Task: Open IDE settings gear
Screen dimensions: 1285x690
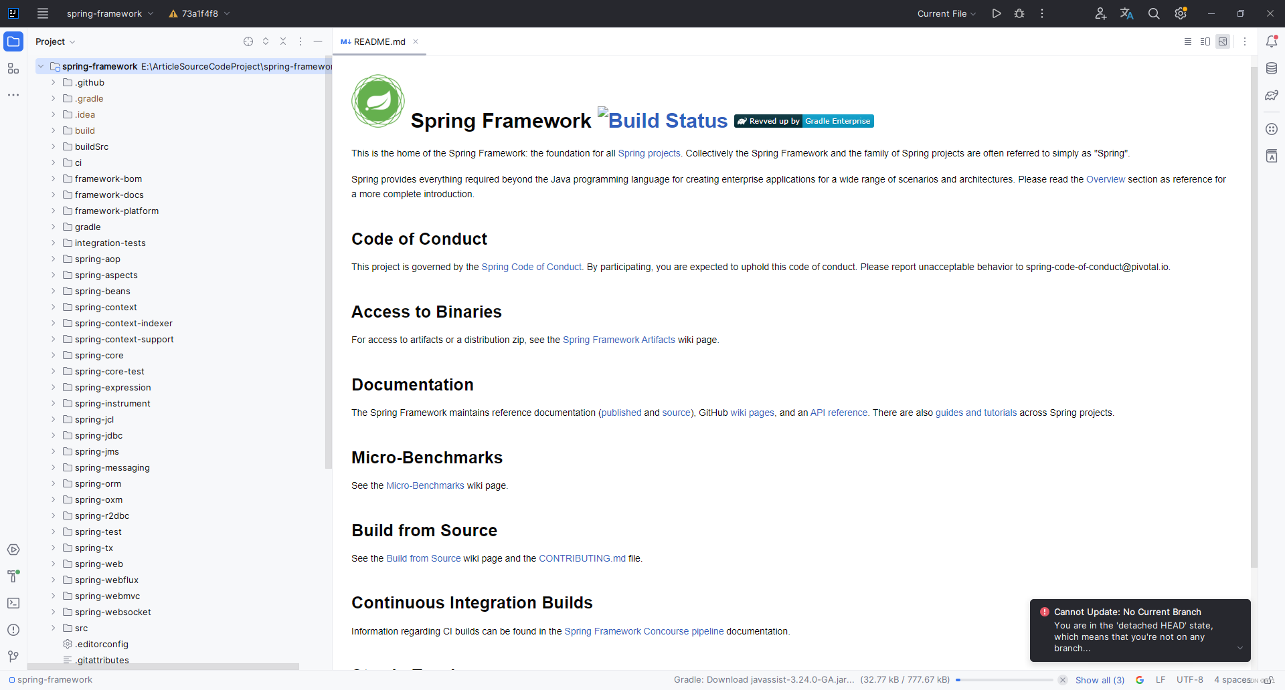Action: point(1181,13)
